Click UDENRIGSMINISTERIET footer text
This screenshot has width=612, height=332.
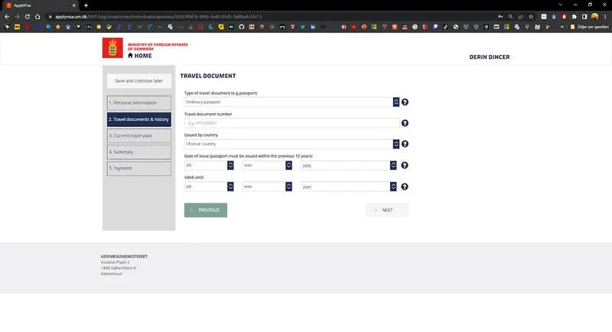coord(124,256)
